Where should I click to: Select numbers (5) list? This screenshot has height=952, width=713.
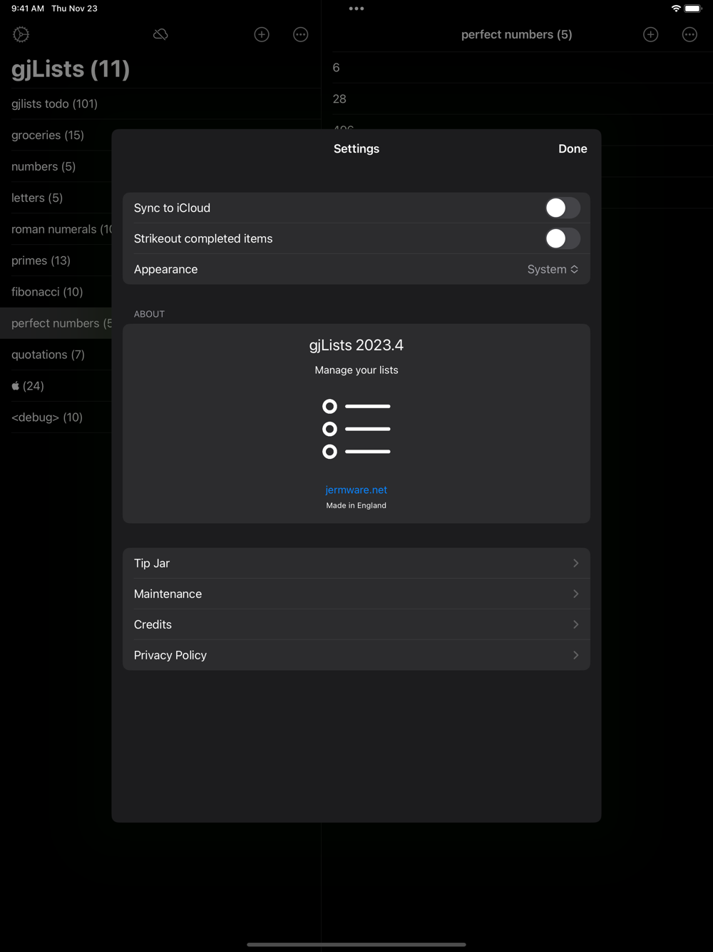(56, 166)
